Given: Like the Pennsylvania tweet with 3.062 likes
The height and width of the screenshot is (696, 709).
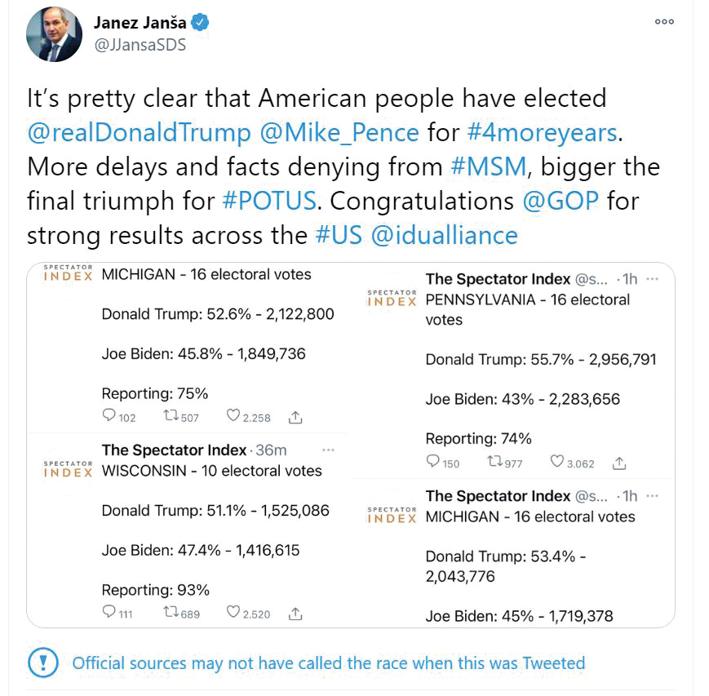Looking at the screenshot, I should pyautogui.click(x=558, y=463).
